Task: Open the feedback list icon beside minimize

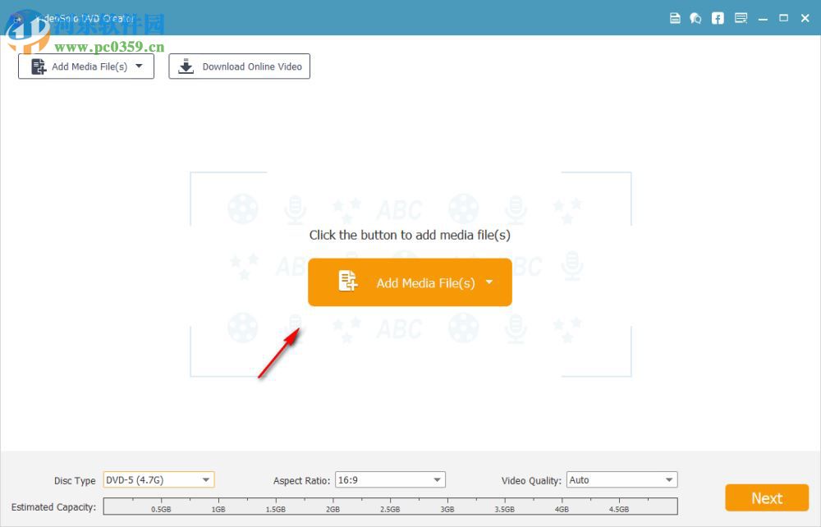Action: point(740,17)
